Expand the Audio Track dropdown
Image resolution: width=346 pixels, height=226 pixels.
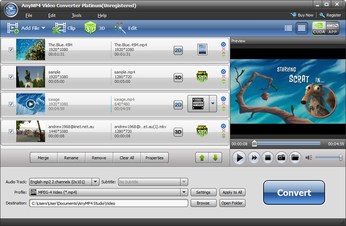pyautogui.click(x=95, y=182)
